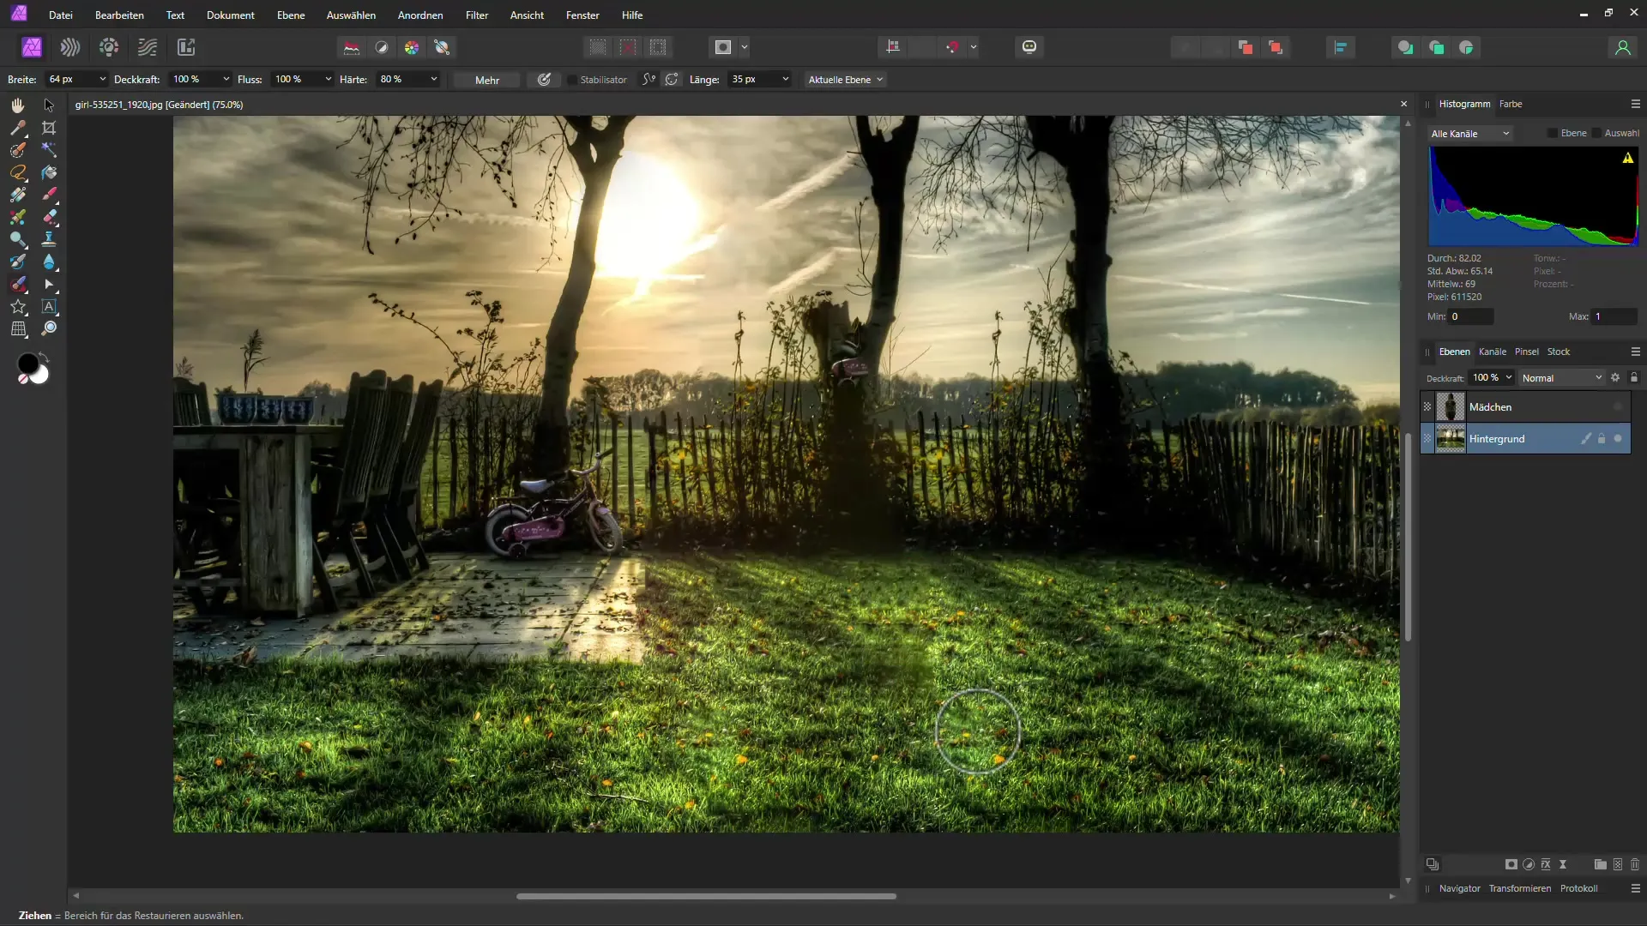1647x926 pixels.
Task: Open the Export Persona icon
Action: coord(186,47)
